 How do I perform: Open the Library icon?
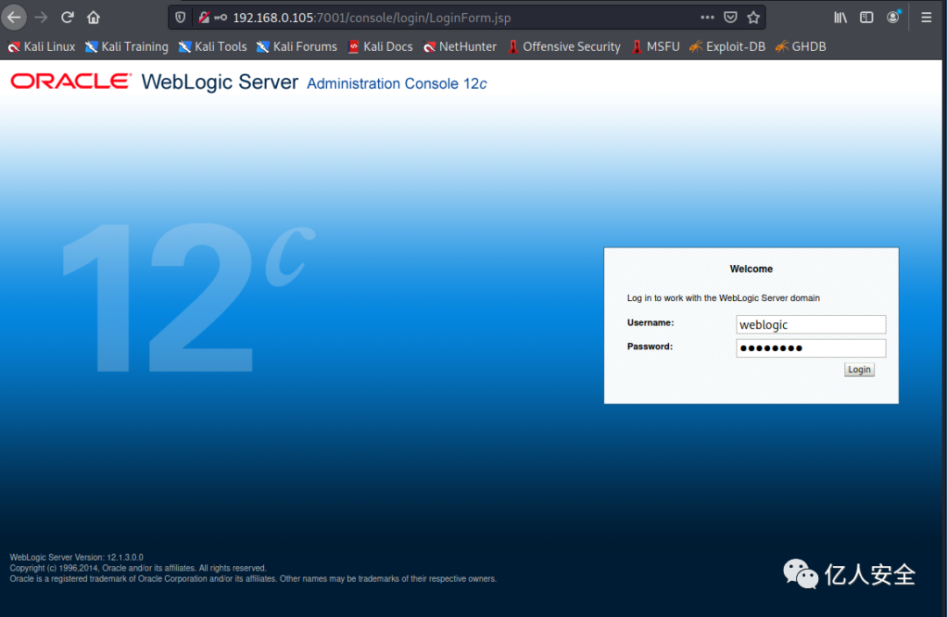[840, 18]
